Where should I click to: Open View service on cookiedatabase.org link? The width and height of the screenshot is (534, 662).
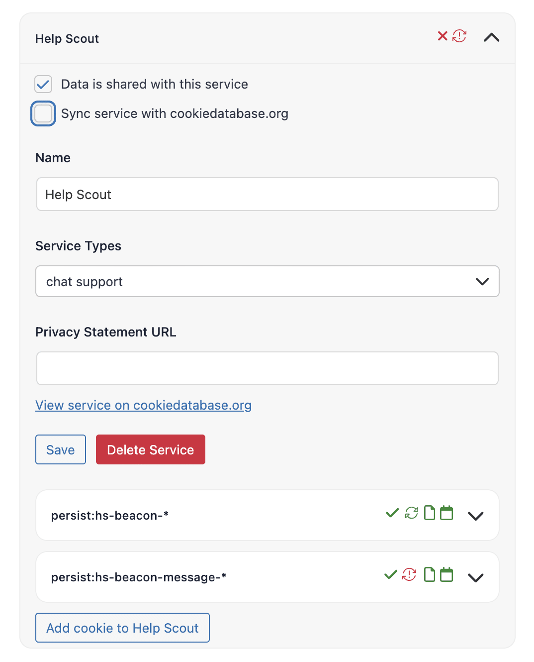click(143, 405)
